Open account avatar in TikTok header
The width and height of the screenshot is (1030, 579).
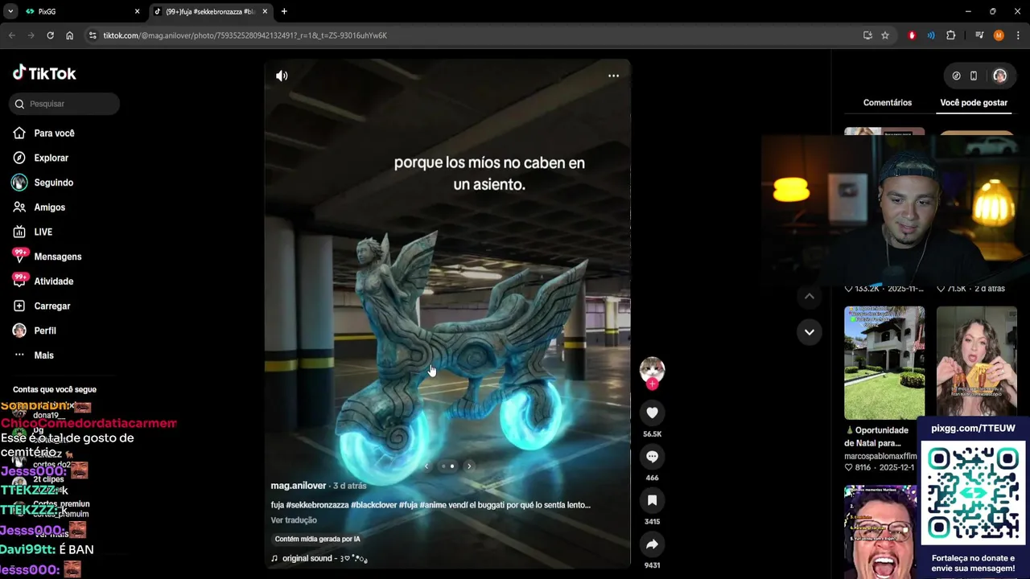[999, 76]
